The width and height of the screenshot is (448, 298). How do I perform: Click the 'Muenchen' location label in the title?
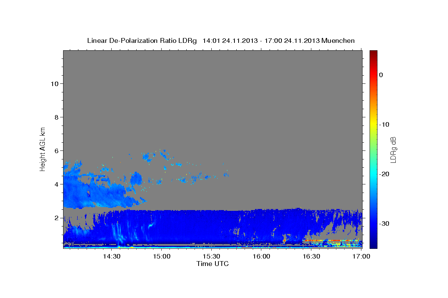click(x=339, y=41)
